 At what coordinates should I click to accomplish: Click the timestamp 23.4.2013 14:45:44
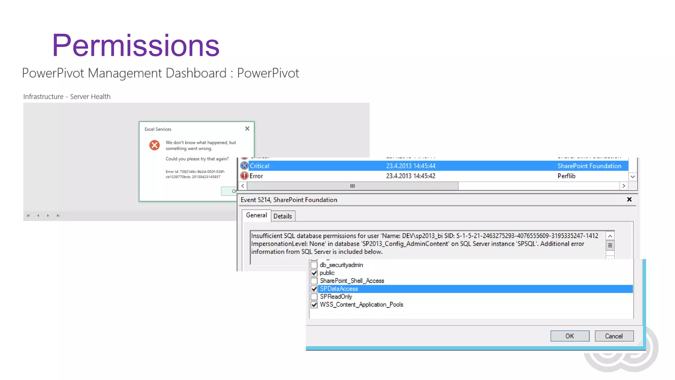pyautogui.click(x=411, y=166)
